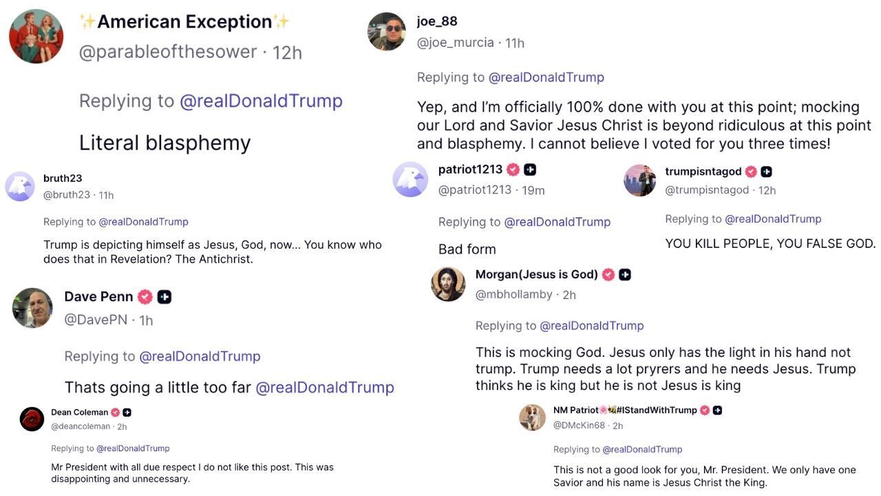The height and width of the screenshot is (496, 881).
Task: Click the verified badge beside Morgan(Jesus is God)
Action: 608,275
